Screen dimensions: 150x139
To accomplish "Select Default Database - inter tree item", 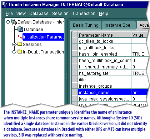I will point(41,22).
